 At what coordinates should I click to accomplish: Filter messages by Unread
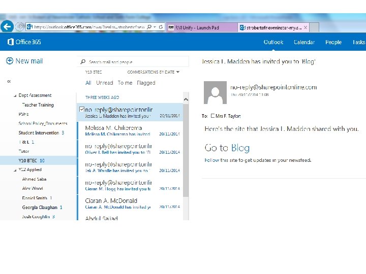tap(105, 83)
